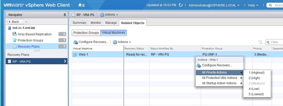Click the Protection Groups count badge
This screenshot has width=283, height=106.
click(62, 40)
